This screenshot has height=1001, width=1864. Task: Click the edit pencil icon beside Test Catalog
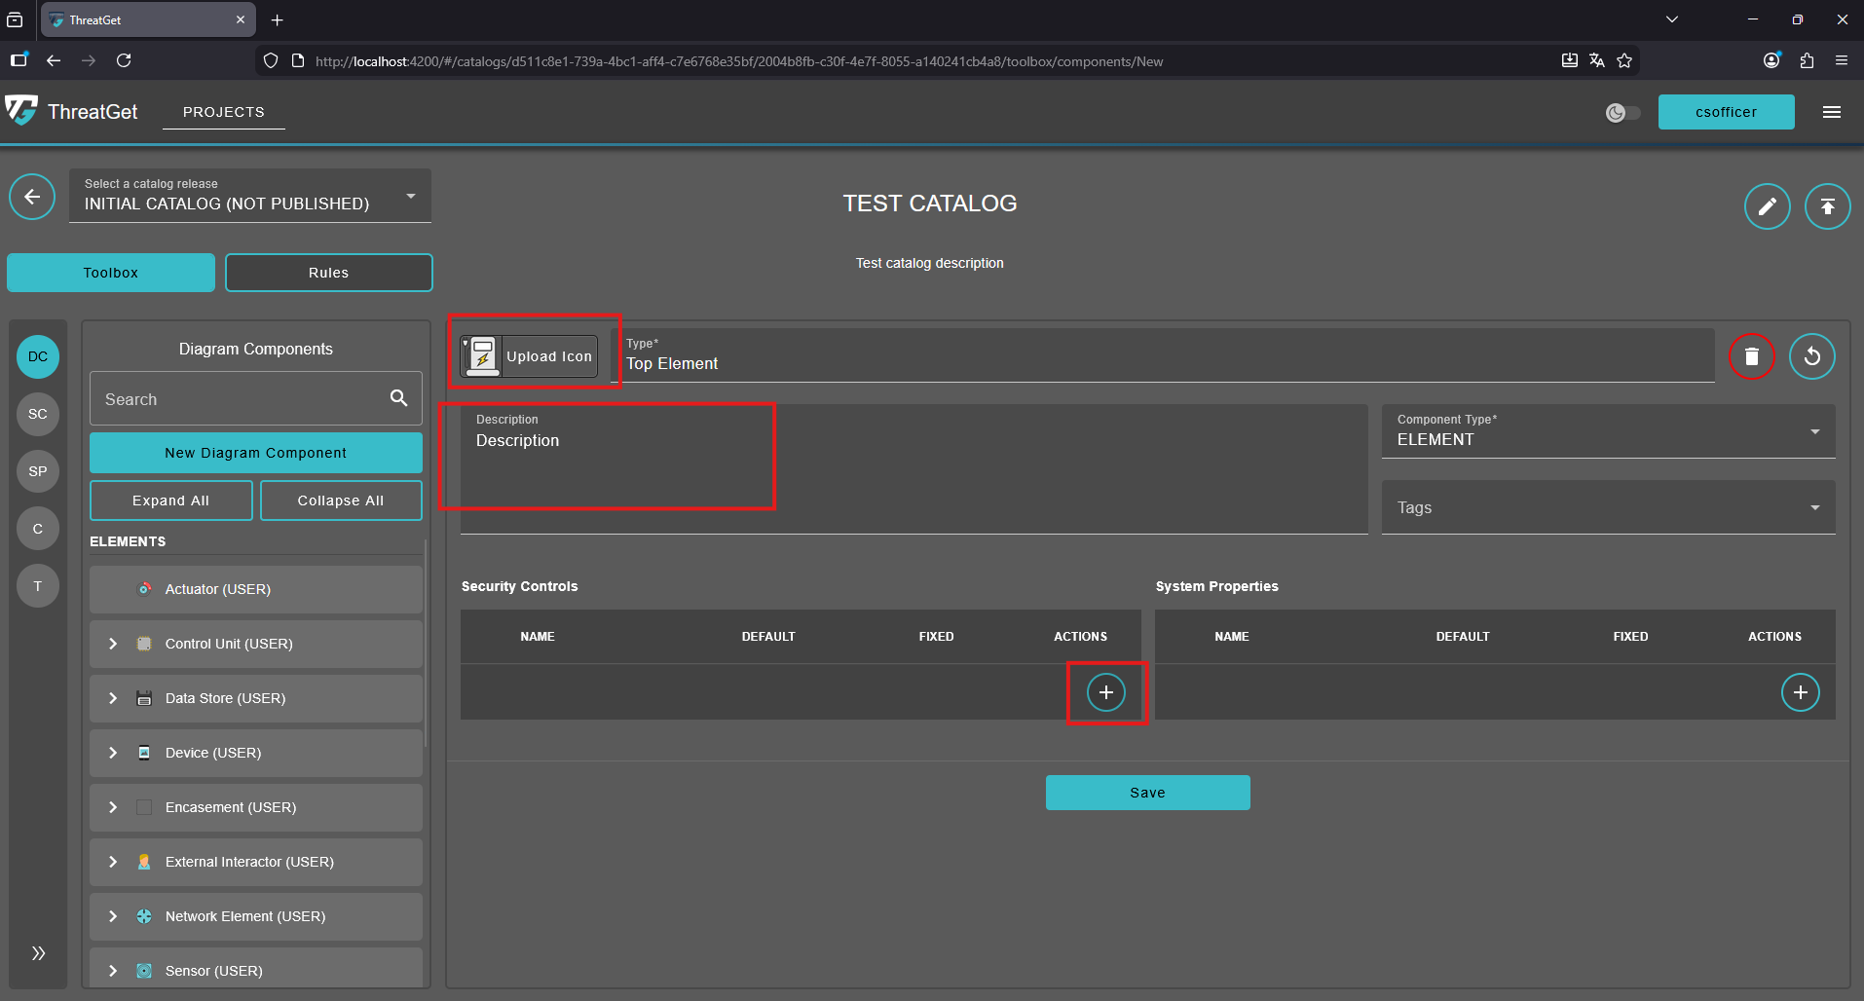[x=1767, y=206]
